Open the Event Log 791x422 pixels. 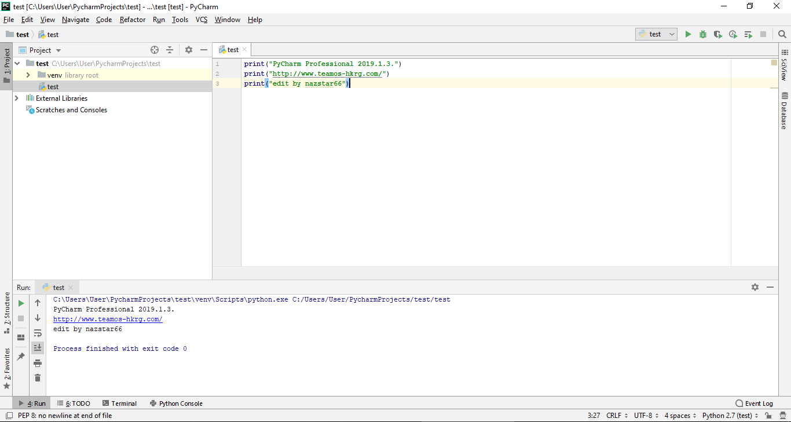[755, 403]
